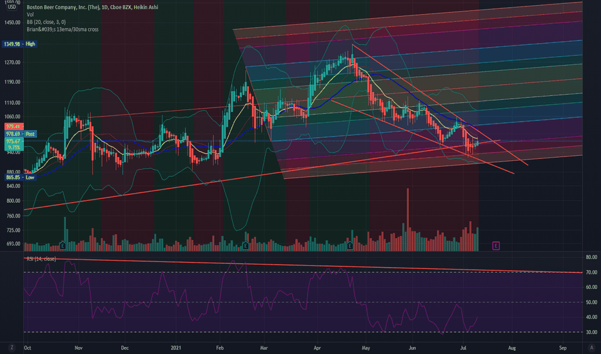Screen dimensions: 601x354
Task: Click the tallest red volume bar in late May
Action: coord(408,219)
